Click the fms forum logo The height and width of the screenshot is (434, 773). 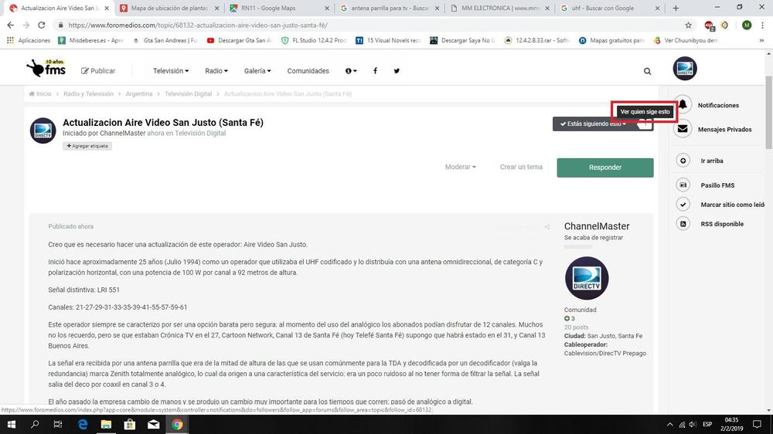pyautogui.click(x=46, y=69)
